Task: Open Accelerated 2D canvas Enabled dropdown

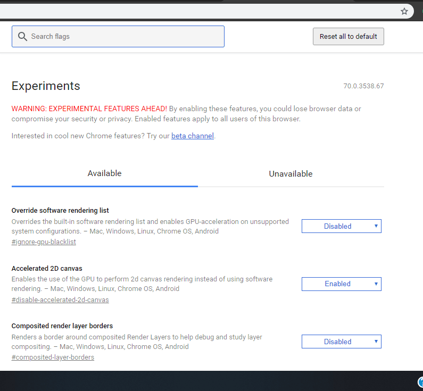Action: tap(341, 284)
